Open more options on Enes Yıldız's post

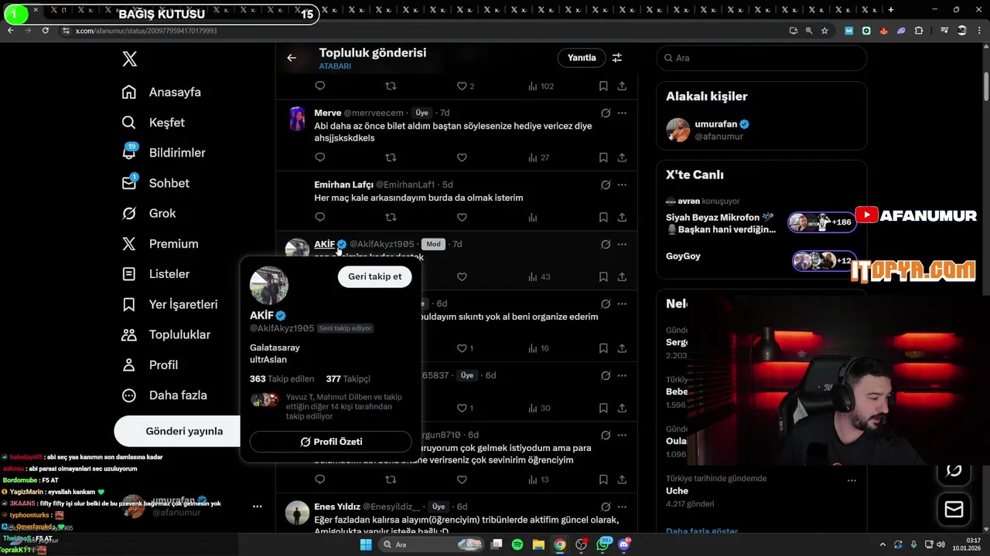tap(622, 507)
